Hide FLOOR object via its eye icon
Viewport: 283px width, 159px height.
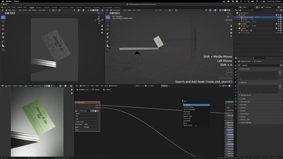278,19
